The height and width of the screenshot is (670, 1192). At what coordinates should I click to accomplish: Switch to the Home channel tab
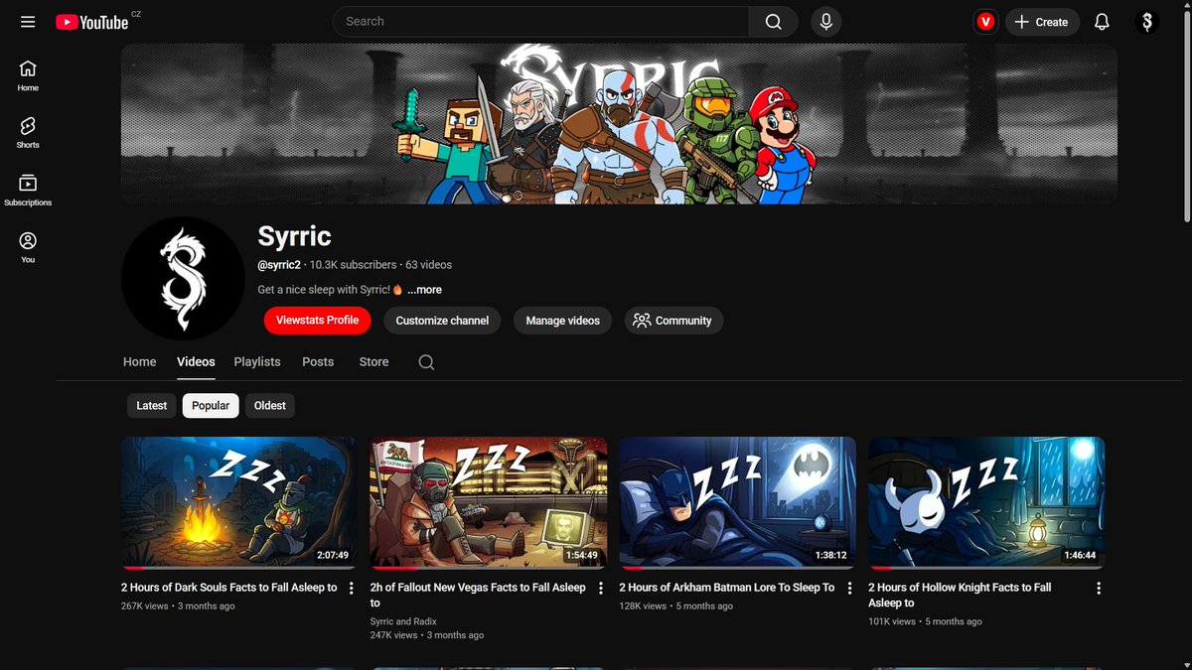click(x=140, y=362)
